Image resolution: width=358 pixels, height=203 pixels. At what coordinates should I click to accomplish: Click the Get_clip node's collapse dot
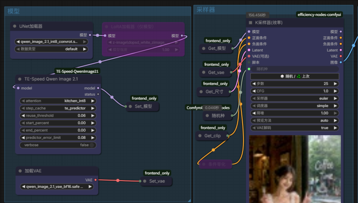click(x=200, y=136)
